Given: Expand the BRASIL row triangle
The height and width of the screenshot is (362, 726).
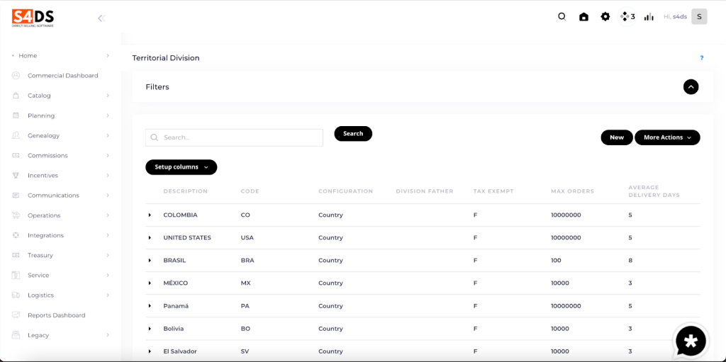Looking at the screenshot, I should tap(150, 261).
